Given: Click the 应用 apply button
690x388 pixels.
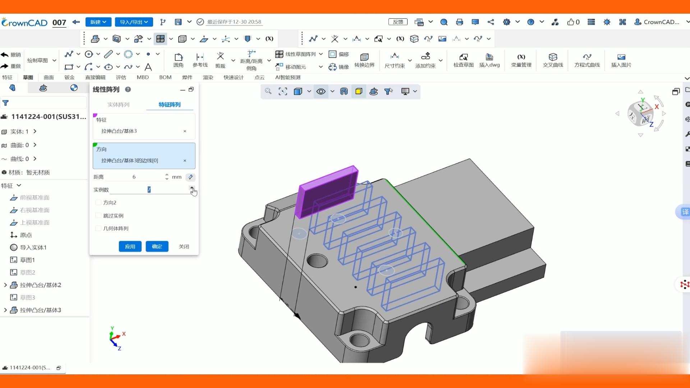Looking at the screenshot, I should pyautogui.click(x=130, y=246).
